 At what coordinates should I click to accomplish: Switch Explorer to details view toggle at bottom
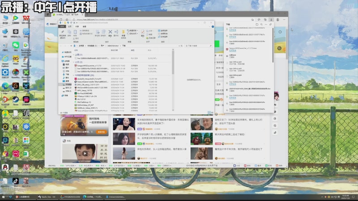coord(209,113)
